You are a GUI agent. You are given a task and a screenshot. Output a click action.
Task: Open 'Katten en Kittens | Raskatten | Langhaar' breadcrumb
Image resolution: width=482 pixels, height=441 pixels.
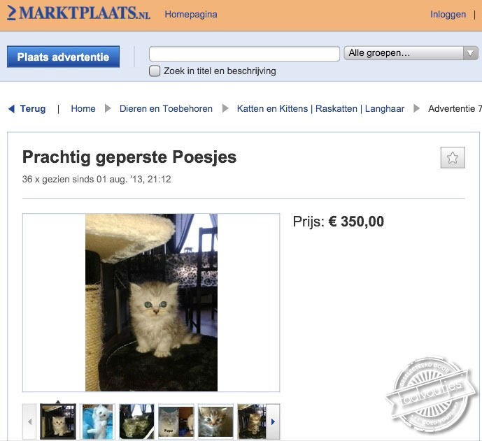click(320, 108)
